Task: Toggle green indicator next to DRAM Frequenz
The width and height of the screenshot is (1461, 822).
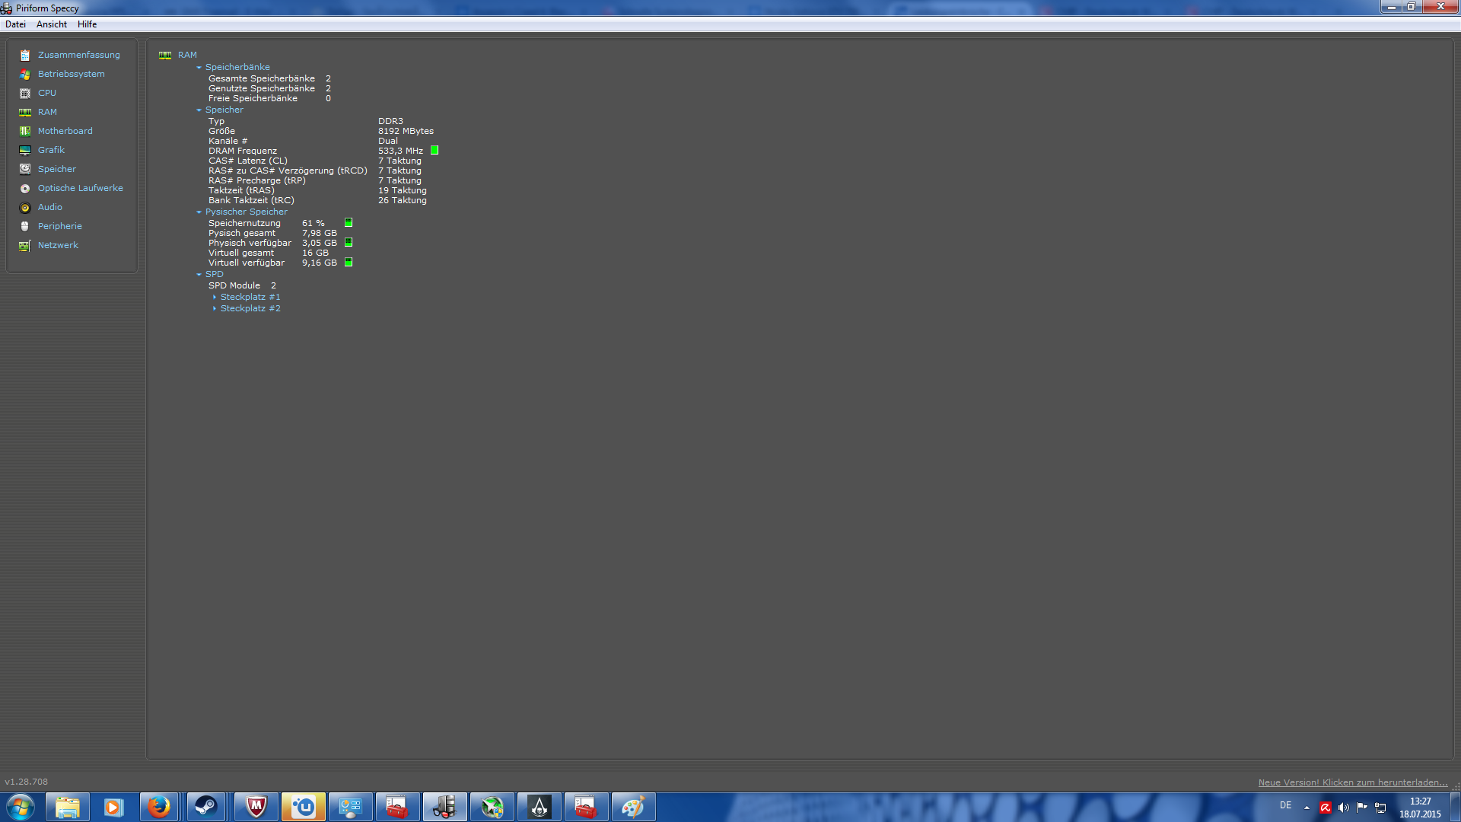Action: 434,151
